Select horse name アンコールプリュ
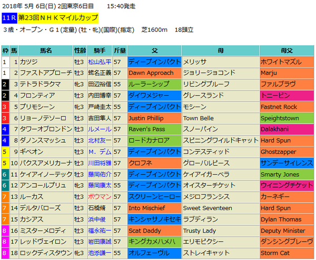 (x=43, y=185)
